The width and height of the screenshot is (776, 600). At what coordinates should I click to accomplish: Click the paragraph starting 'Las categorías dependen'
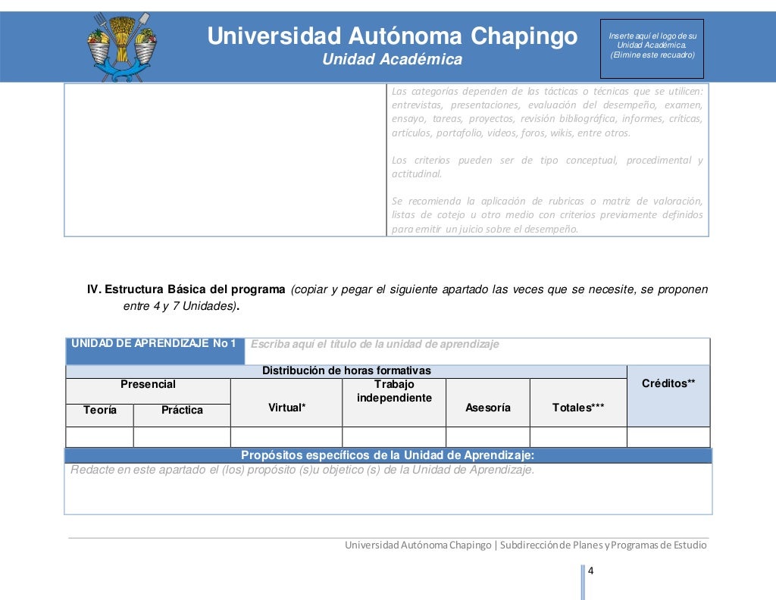pos(547,112)
